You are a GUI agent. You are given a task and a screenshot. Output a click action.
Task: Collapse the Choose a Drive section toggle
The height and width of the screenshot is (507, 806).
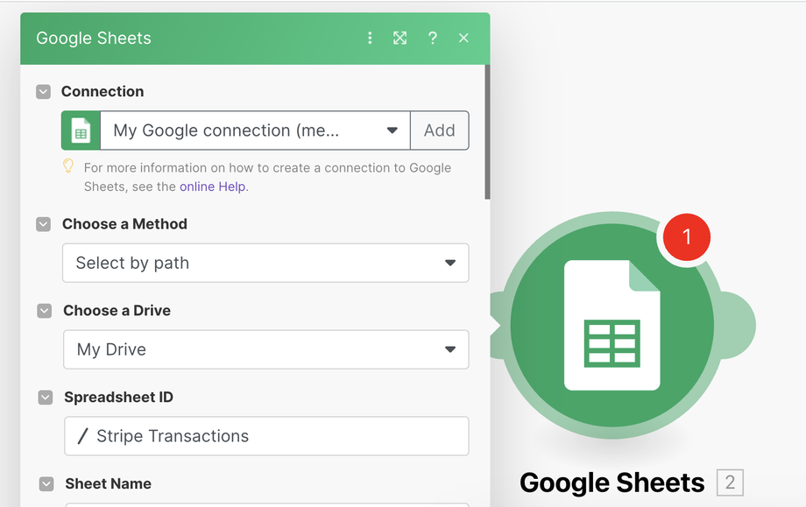coord(44,311)
